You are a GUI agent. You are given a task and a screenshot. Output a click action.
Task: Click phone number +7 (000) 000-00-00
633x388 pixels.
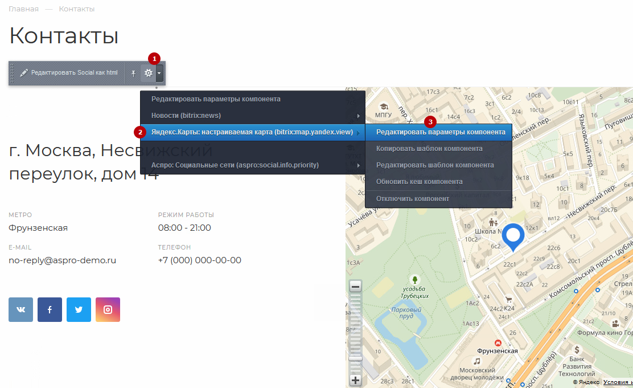click(x=199, y=260)
